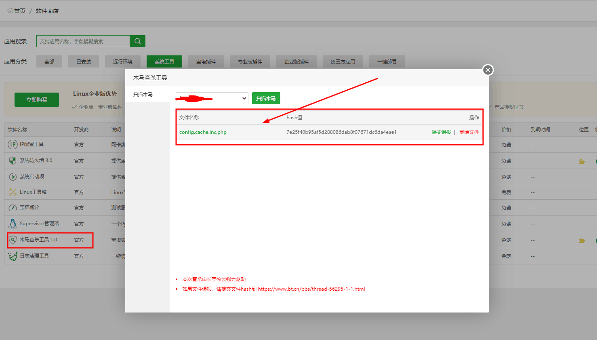
Task: Select the 一键部署 category tab
Action: pyautogui.click(x=387, y=61)
